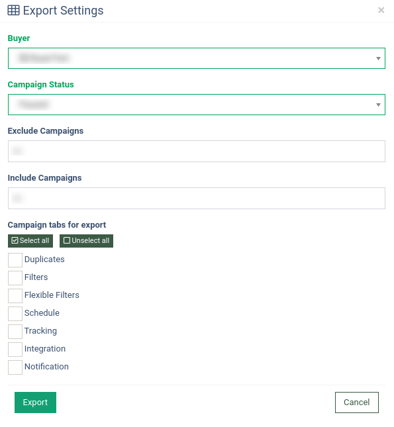Screen dimensions: 394x427
Task: Click the checkmark icon in Select all
Action: [x=15, y=240]
